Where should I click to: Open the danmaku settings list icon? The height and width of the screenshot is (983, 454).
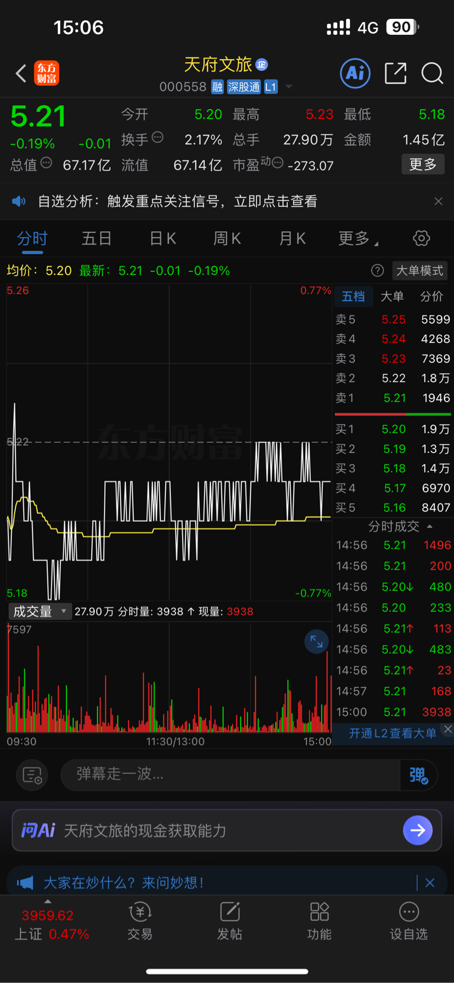32,775
